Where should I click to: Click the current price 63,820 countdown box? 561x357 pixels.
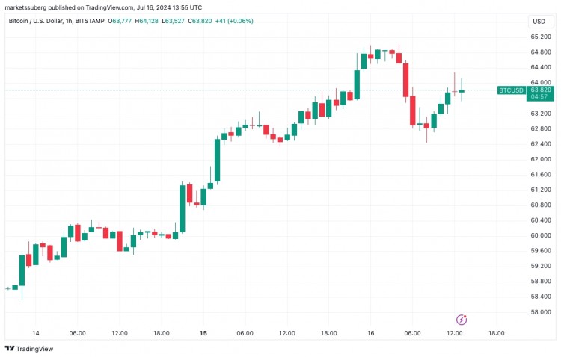540,93
